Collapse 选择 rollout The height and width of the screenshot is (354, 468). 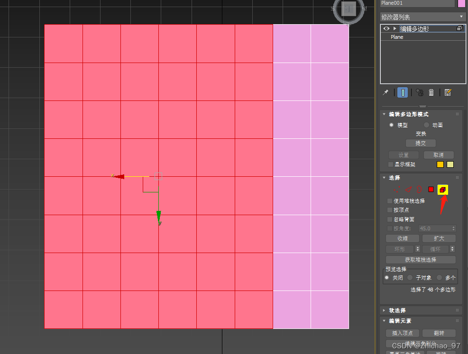click(384, 178)
